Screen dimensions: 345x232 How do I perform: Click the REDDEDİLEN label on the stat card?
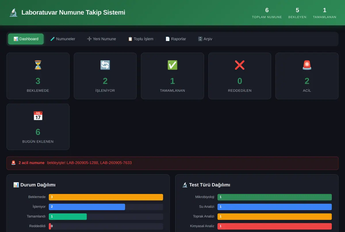click(x=240, y=91)
